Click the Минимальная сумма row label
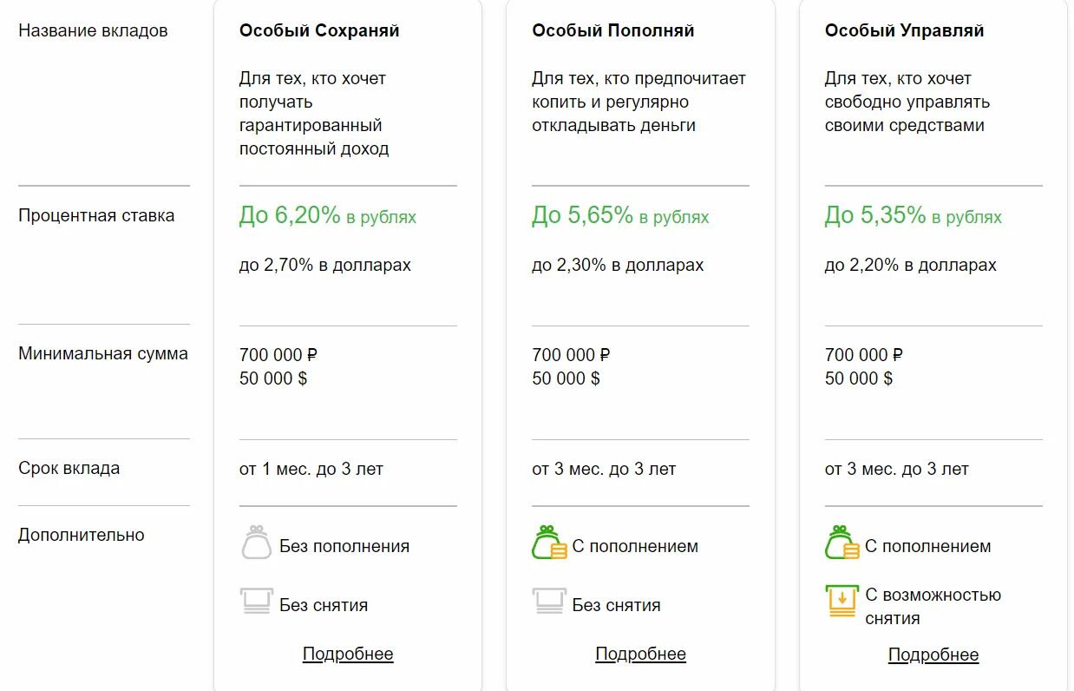Screen dimensions: 1074x691 coord(103,353)
